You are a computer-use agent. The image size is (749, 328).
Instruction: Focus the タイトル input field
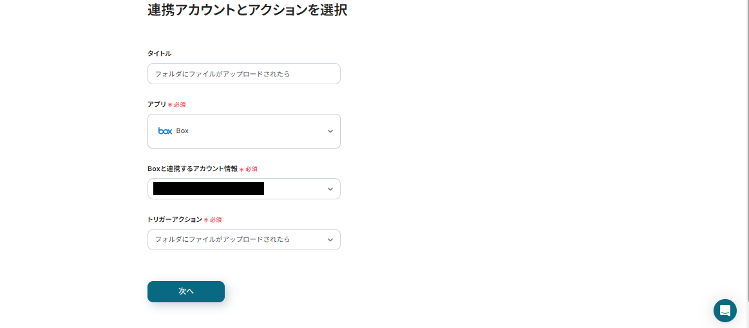(x=243, y=74)
